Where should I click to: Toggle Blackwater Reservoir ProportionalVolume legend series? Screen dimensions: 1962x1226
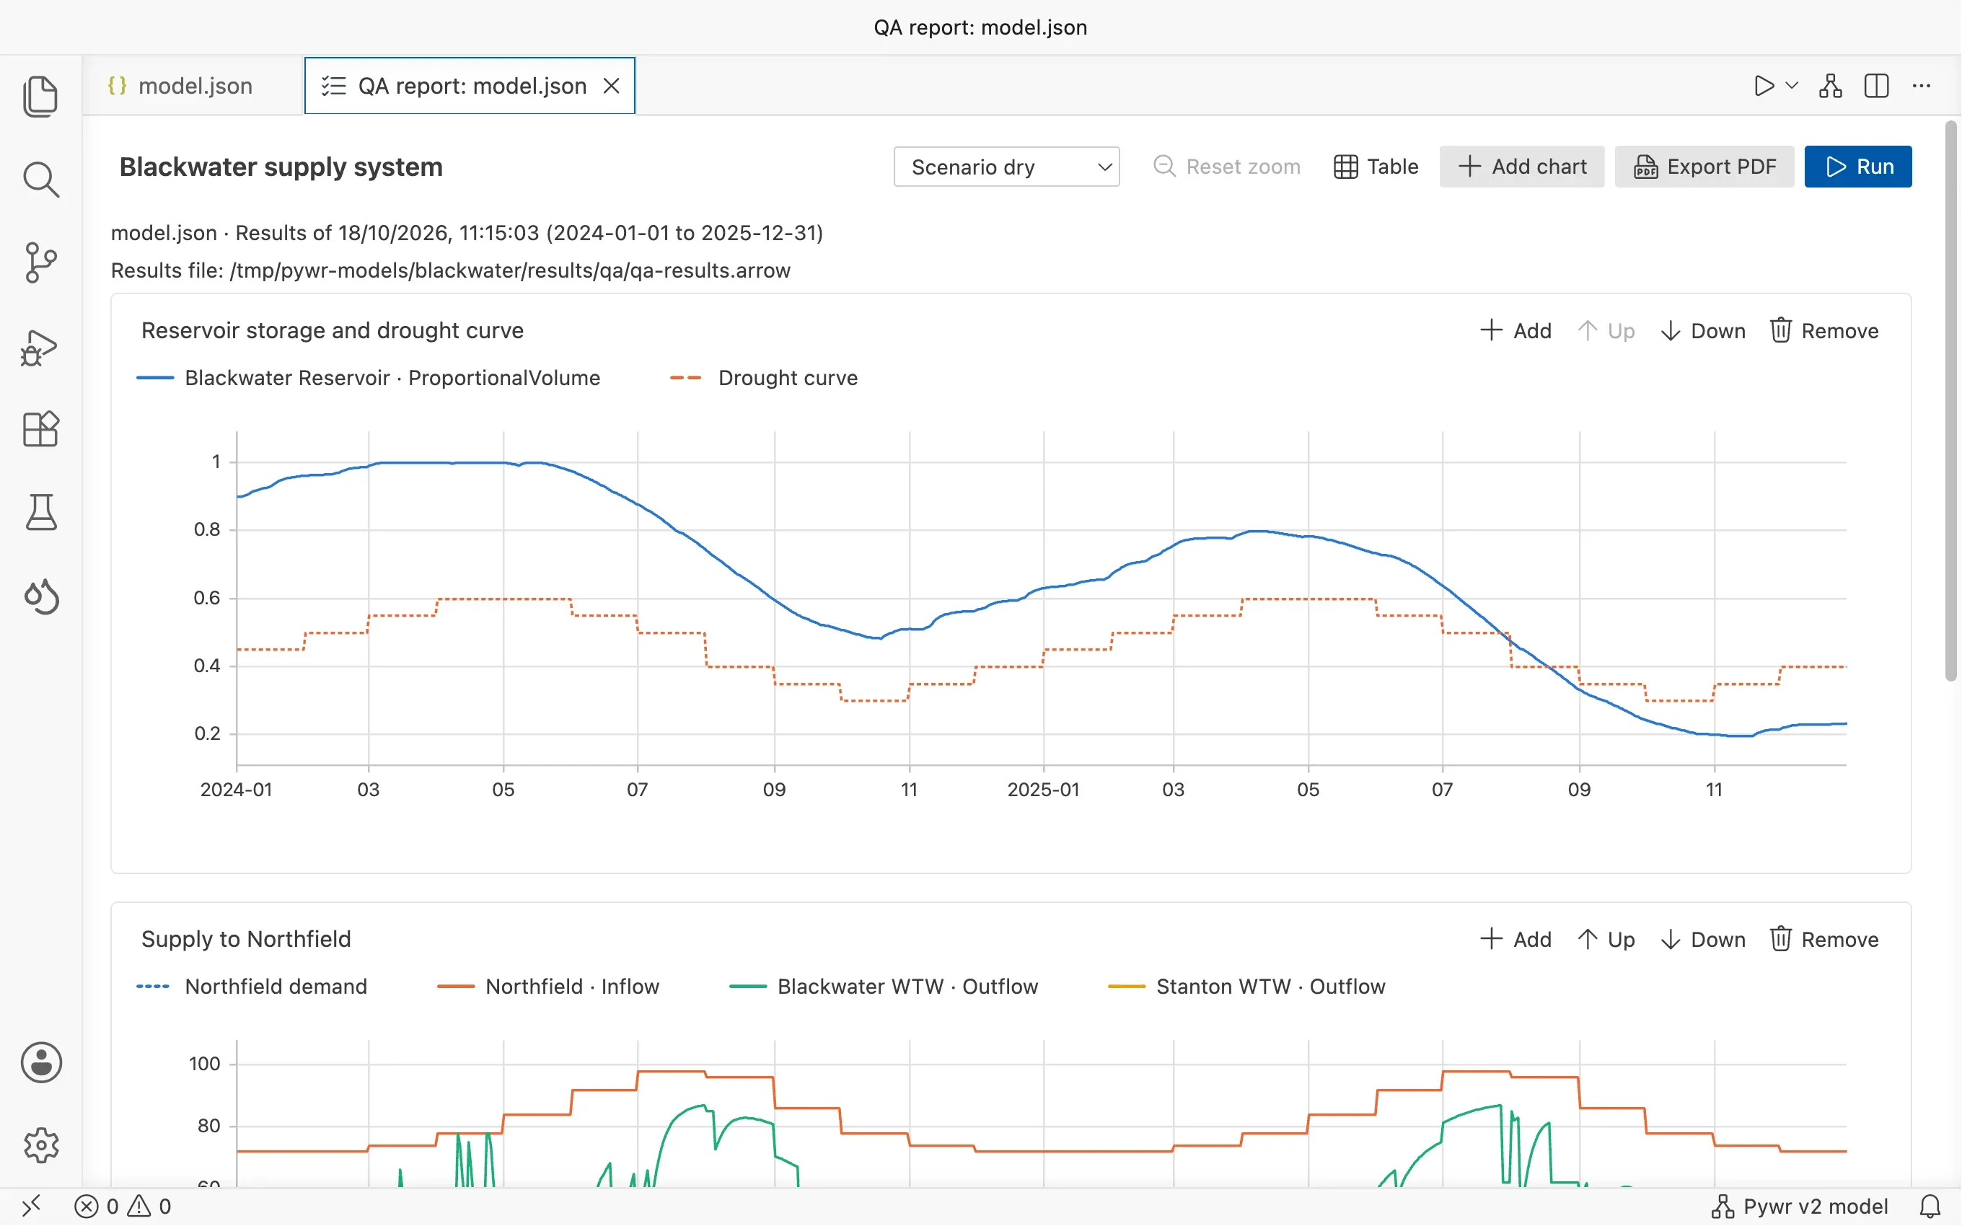[369, 378]
